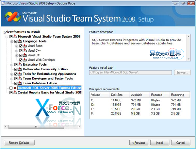Expand the Visual C++ node

(17, 51)
